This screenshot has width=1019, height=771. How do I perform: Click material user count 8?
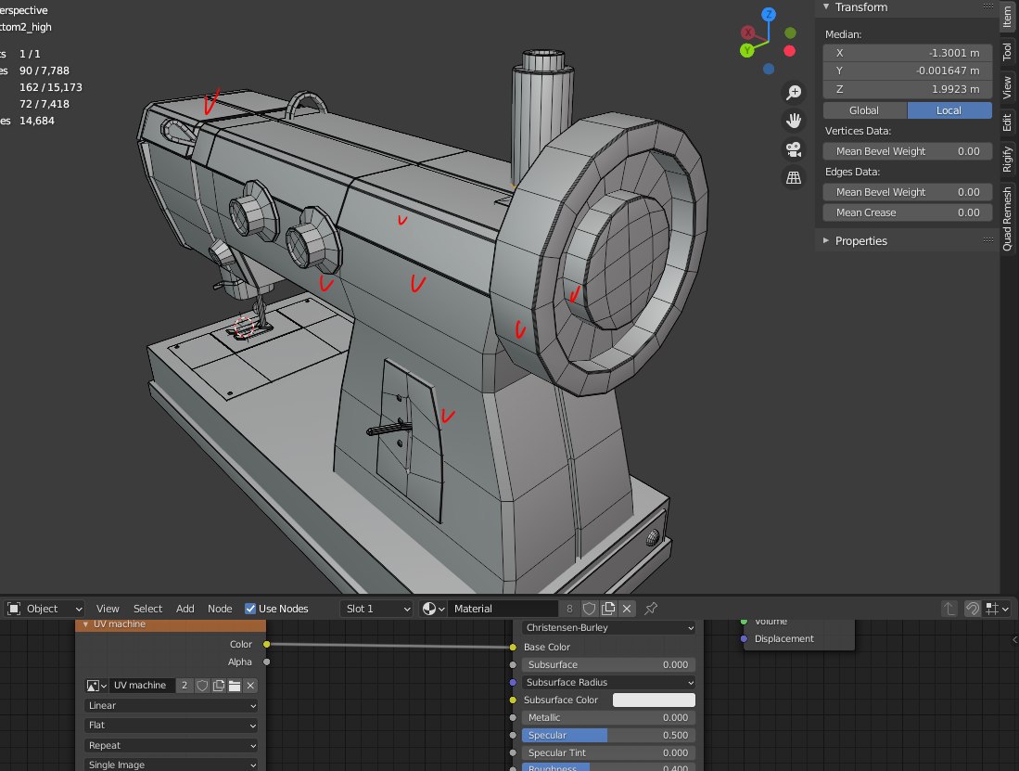[x=569, y=609]
